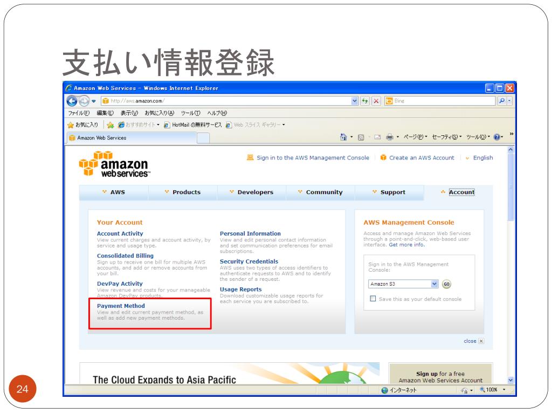Viewport: 552px width, 414px height.
Task: Click the browser Back arrow button
Action: click(x=72, y=101)
